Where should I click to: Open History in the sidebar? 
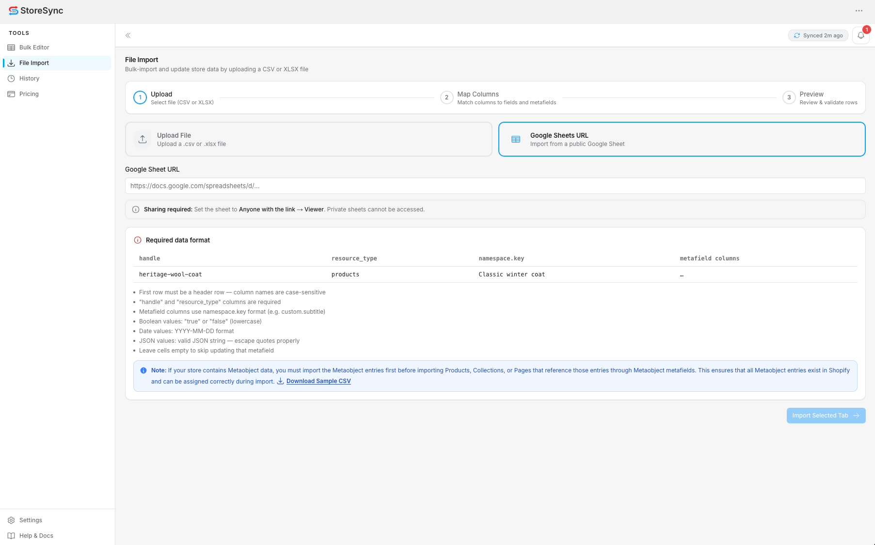57,79
